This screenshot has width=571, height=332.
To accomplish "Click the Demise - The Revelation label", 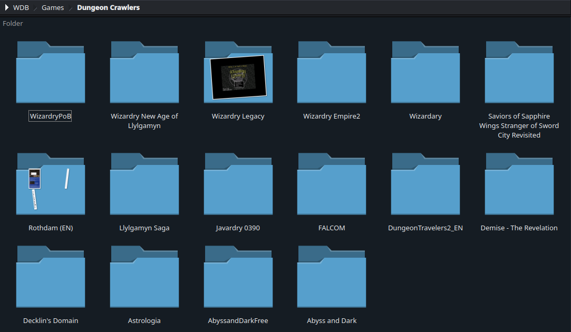I will 519,228.
